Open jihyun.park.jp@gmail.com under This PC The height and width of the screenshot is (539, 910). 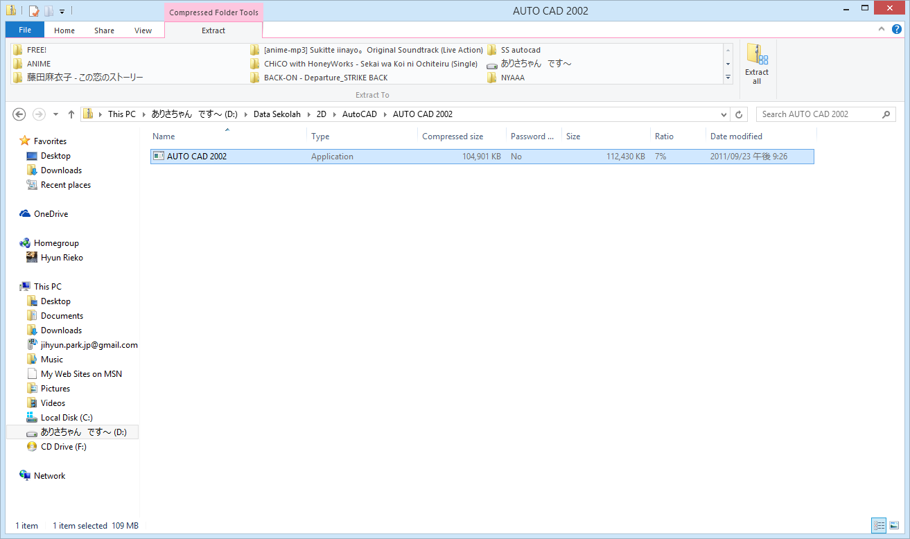[89, 345]
